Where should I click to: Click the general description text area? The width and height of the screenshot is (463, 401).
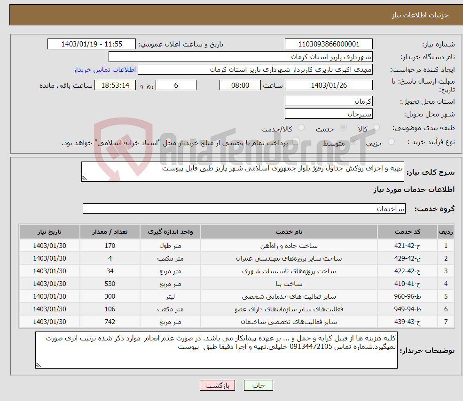[243, 171]
